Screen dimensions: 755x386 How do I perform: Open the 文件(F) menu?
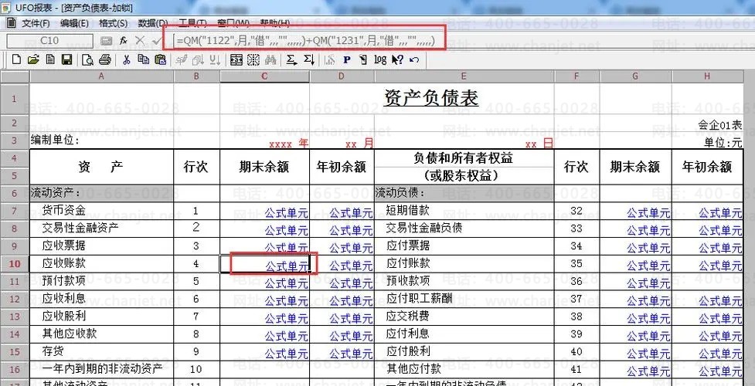36,23
